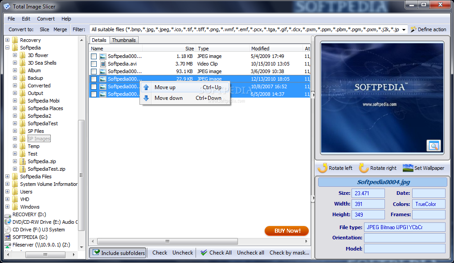Image resolution: width=454 pixels, height=263 pixels.
Task: Click the Windows folder icon
Action: click(15, 207)
